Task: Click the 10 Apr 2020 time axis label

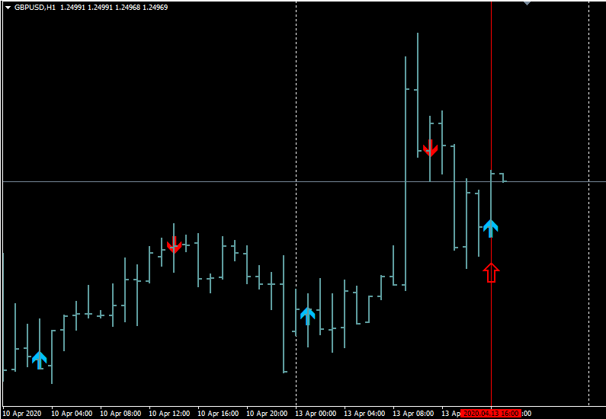Action: click(x=22, y=413)
